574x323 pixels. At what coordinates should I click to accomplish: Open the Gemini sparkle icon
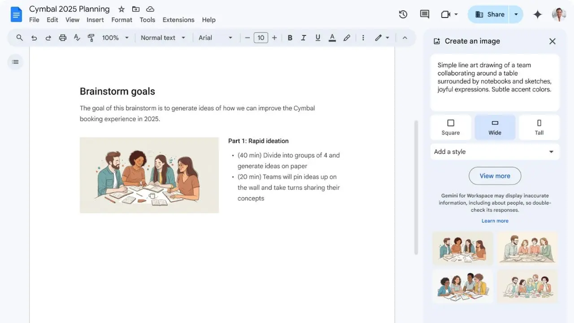537,14
